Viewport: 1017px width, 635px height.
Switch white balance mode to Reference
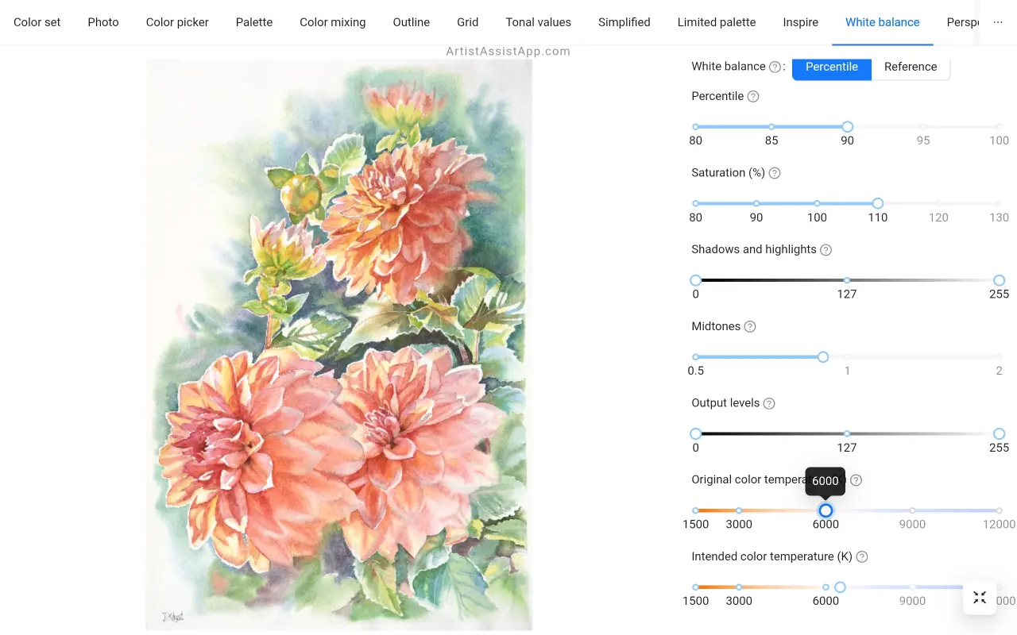click(x=910, y=67)
